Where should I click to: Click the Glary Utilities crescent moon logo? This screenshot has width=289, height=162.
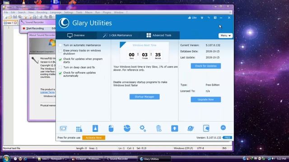pyautogui.click(x=64, y=23)
